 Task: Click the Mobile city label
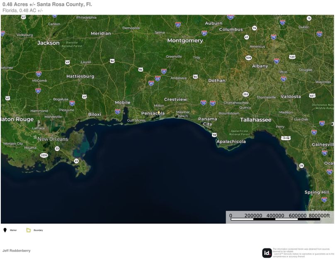pos(122,102)
